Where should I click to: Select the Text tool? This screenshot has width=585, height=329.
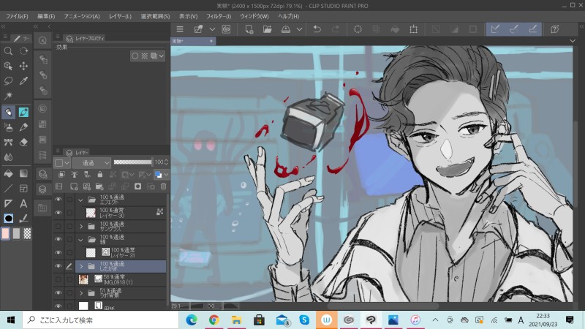click(x=23, y=203)
